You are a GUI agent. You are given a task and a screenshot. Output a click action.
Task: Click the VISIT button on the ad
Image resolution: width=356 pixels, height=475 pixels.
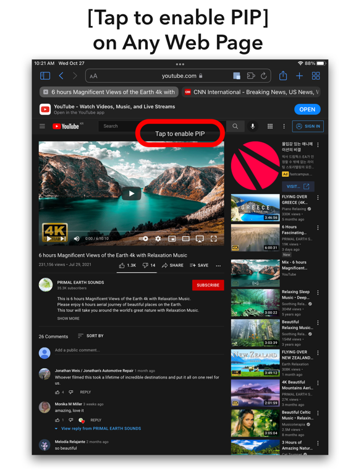click(298, 186)
